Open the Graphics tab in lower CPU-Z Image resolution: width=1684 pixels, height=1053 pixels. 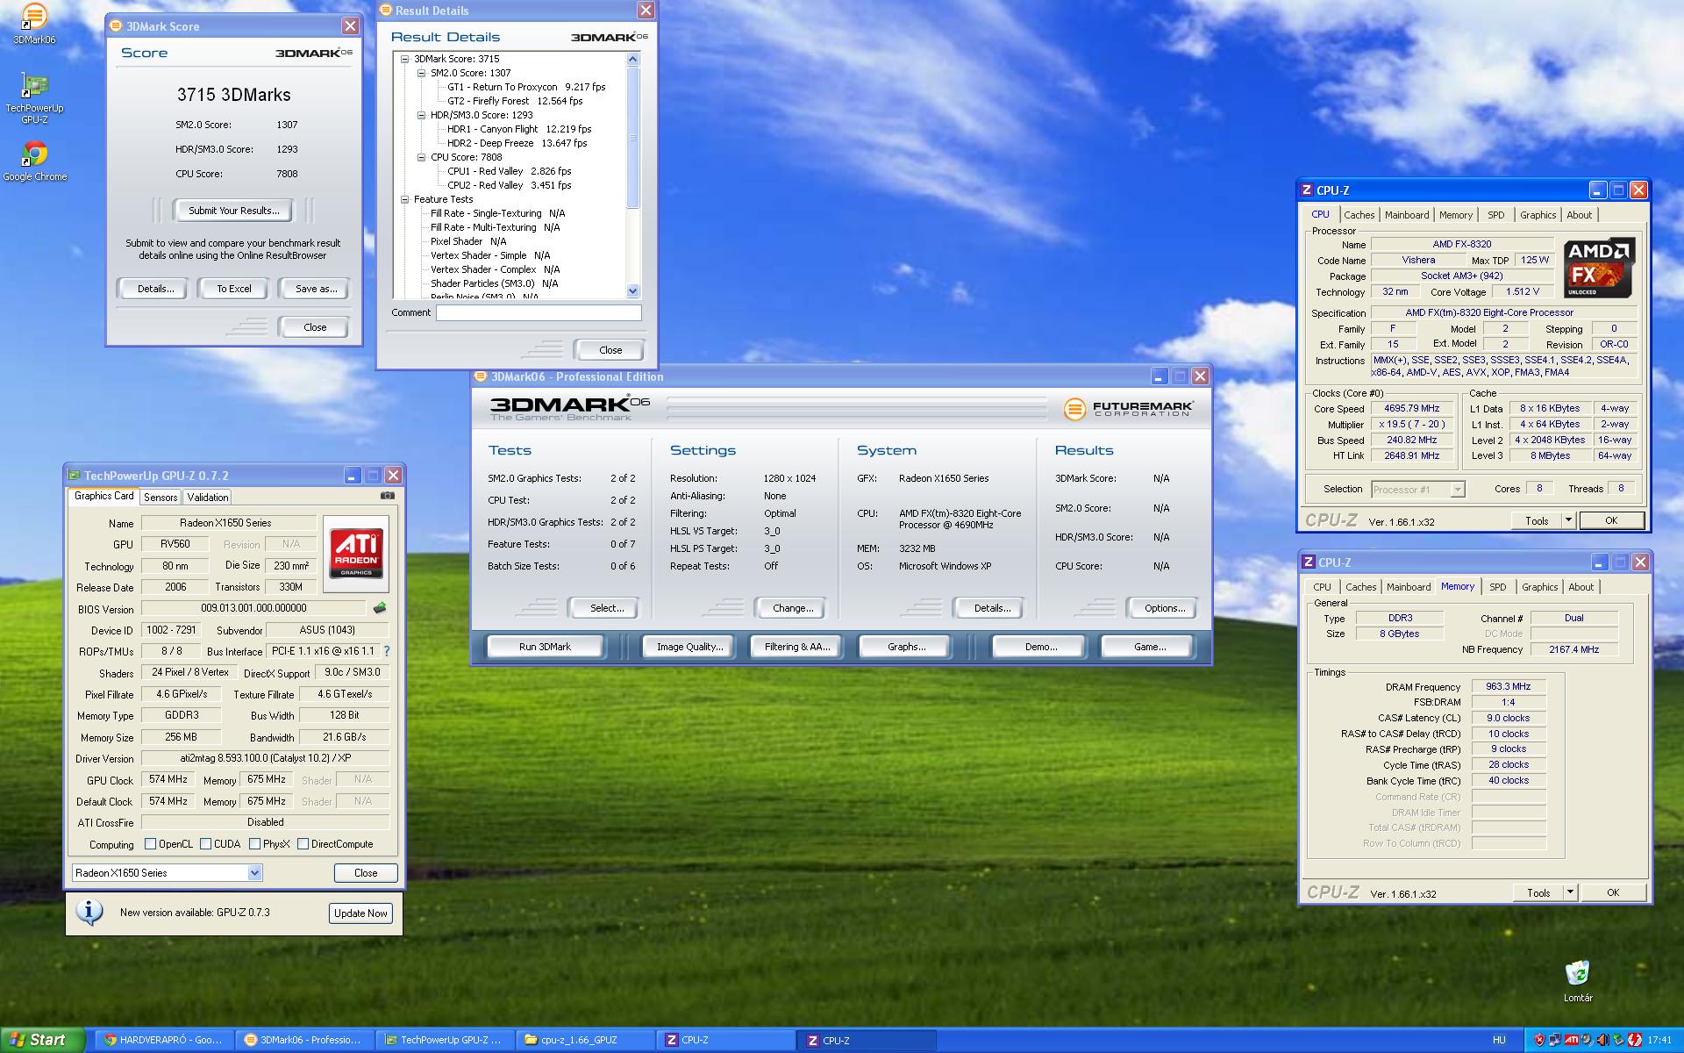[x=1539, y=587]
